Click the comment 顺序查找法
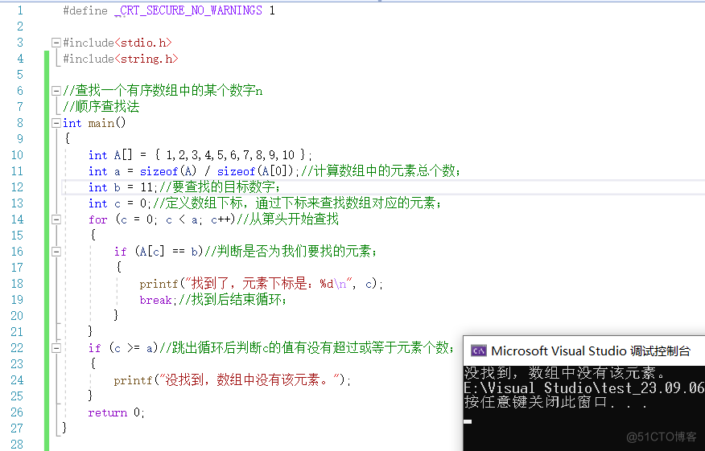 click(107, 107)
